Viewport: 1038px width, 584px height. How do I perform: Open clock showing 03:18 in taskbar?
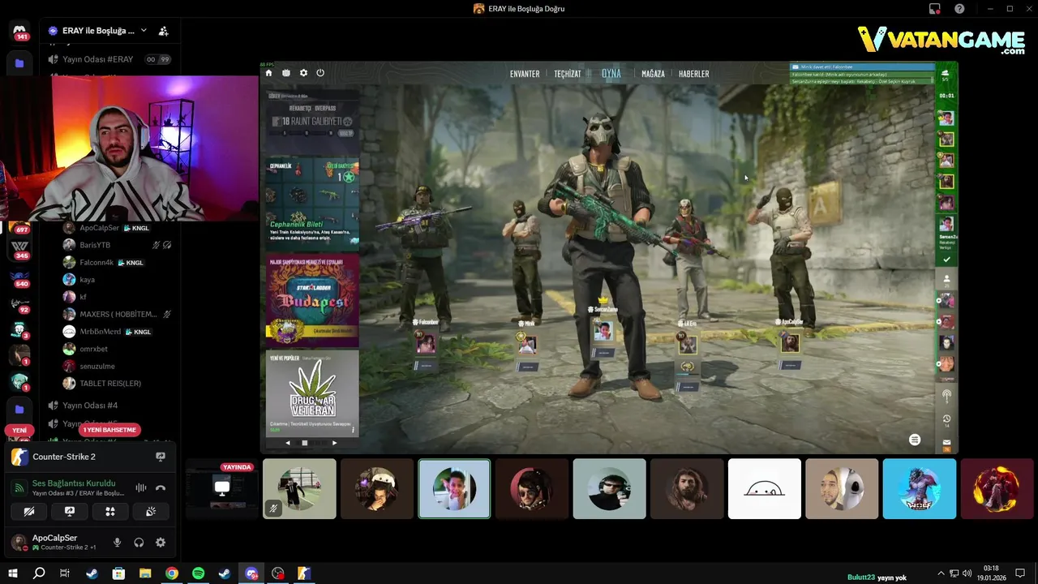coord(992,573)
